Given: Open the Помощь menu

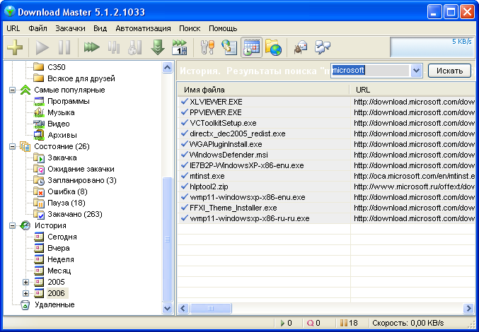Looking at the screenshot, I should click(x=223, y=29).
